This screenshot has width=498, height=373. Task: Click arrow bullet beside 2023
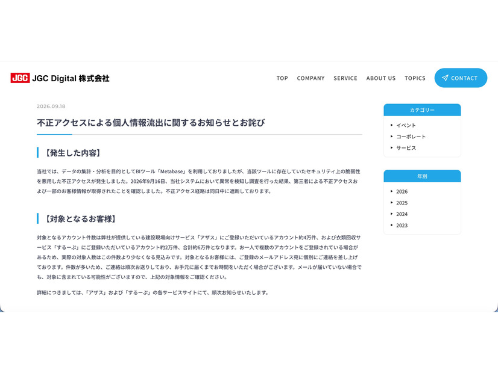coord(392,225)
